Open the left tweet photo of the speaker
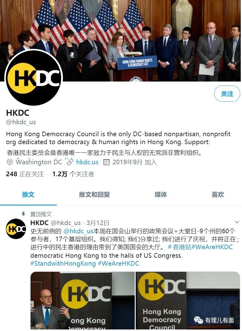Viewport: 242px width, 331px height. (x=82, y=300)
